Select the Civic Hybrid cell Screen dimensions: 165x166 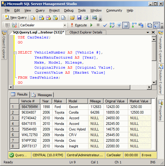[77, 129]
